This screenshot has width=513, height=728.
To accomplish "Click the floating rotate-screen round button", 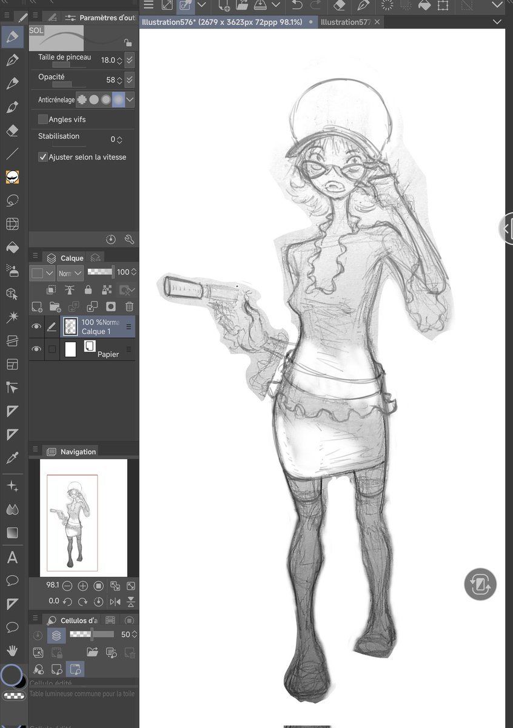I will [481, 585].
